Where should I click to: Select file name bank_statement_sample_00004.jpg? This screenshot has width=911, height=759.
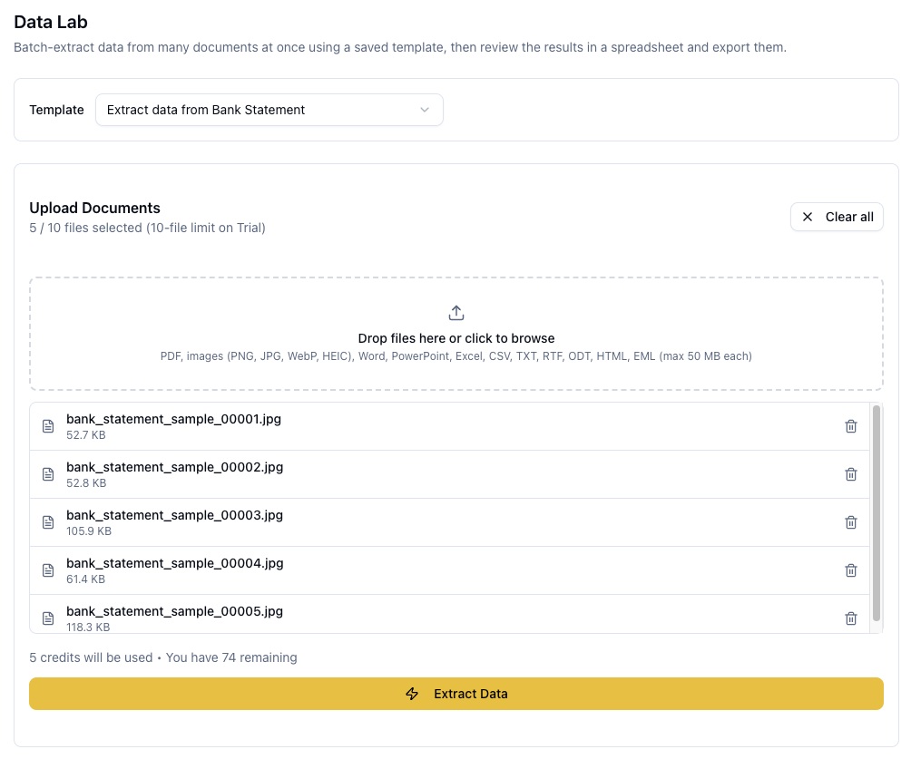[175, 563]
